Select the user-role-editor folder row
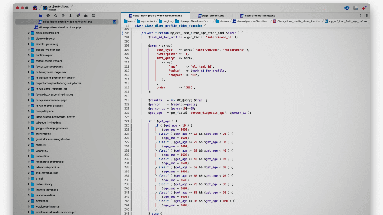383x215 pixels. click(67, 196)
